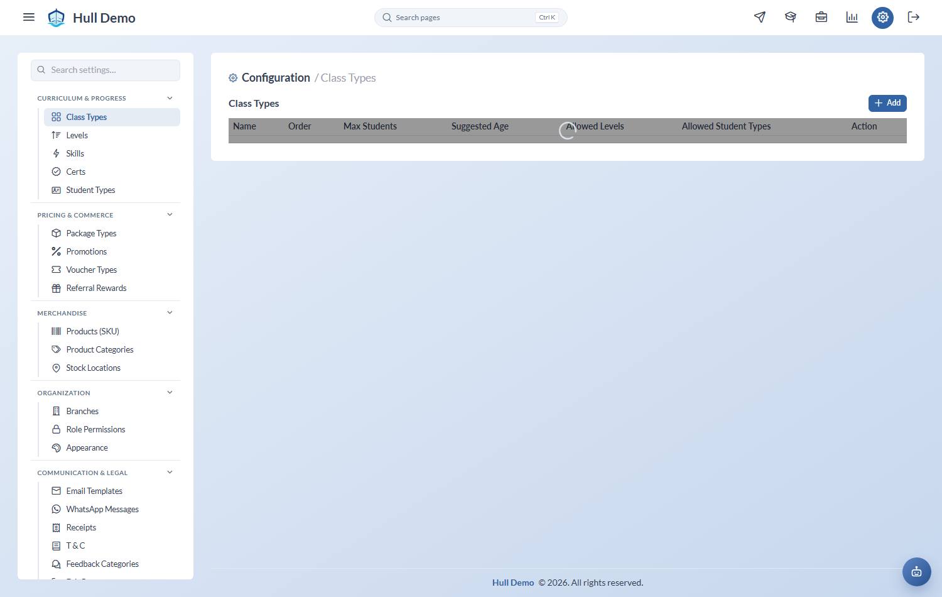The width and height of the screenshot is (942, 597).
Task: Click the Skills lightning bolt icon
Action: click(x=56, y=153)
